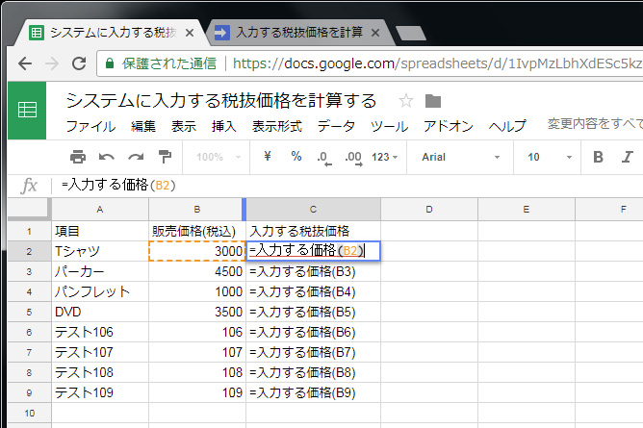The height and width of the screenshot is (428, 643).
Task: Open the Arial font dropdown
Action: (x=460, y=157)
